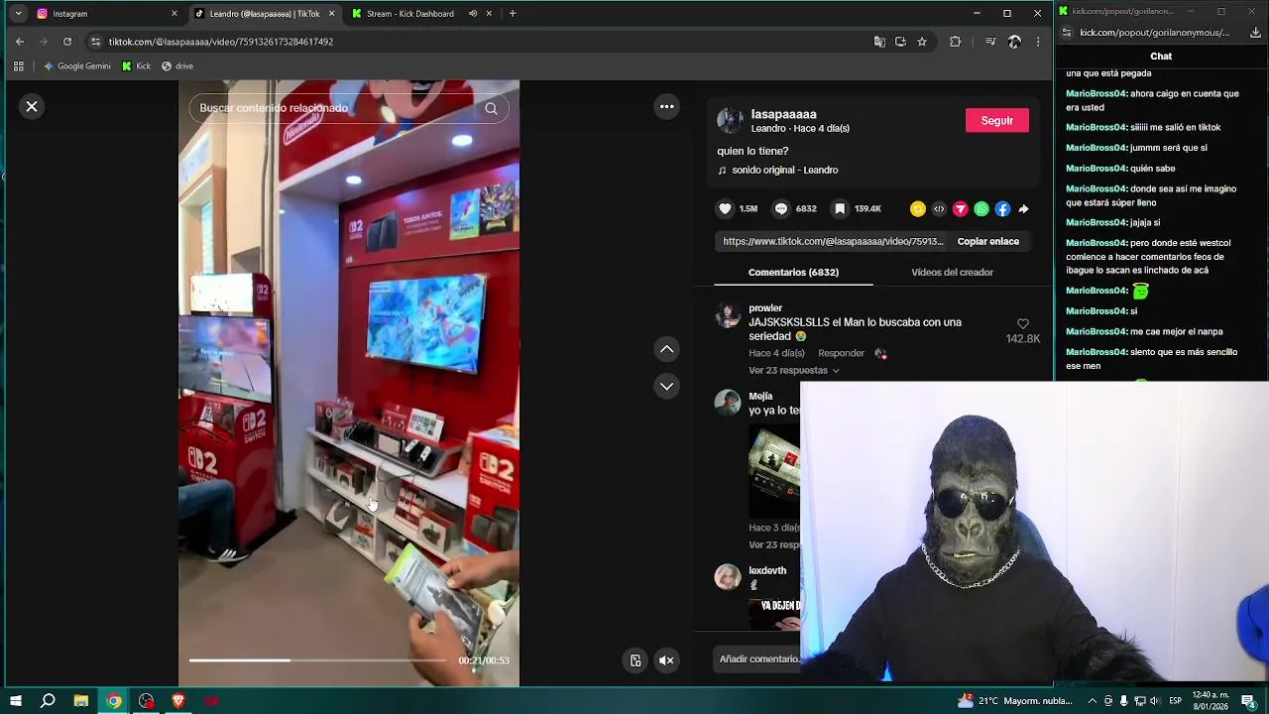Reload the TikTok page
1269x714 pixels.
(67, 42)
